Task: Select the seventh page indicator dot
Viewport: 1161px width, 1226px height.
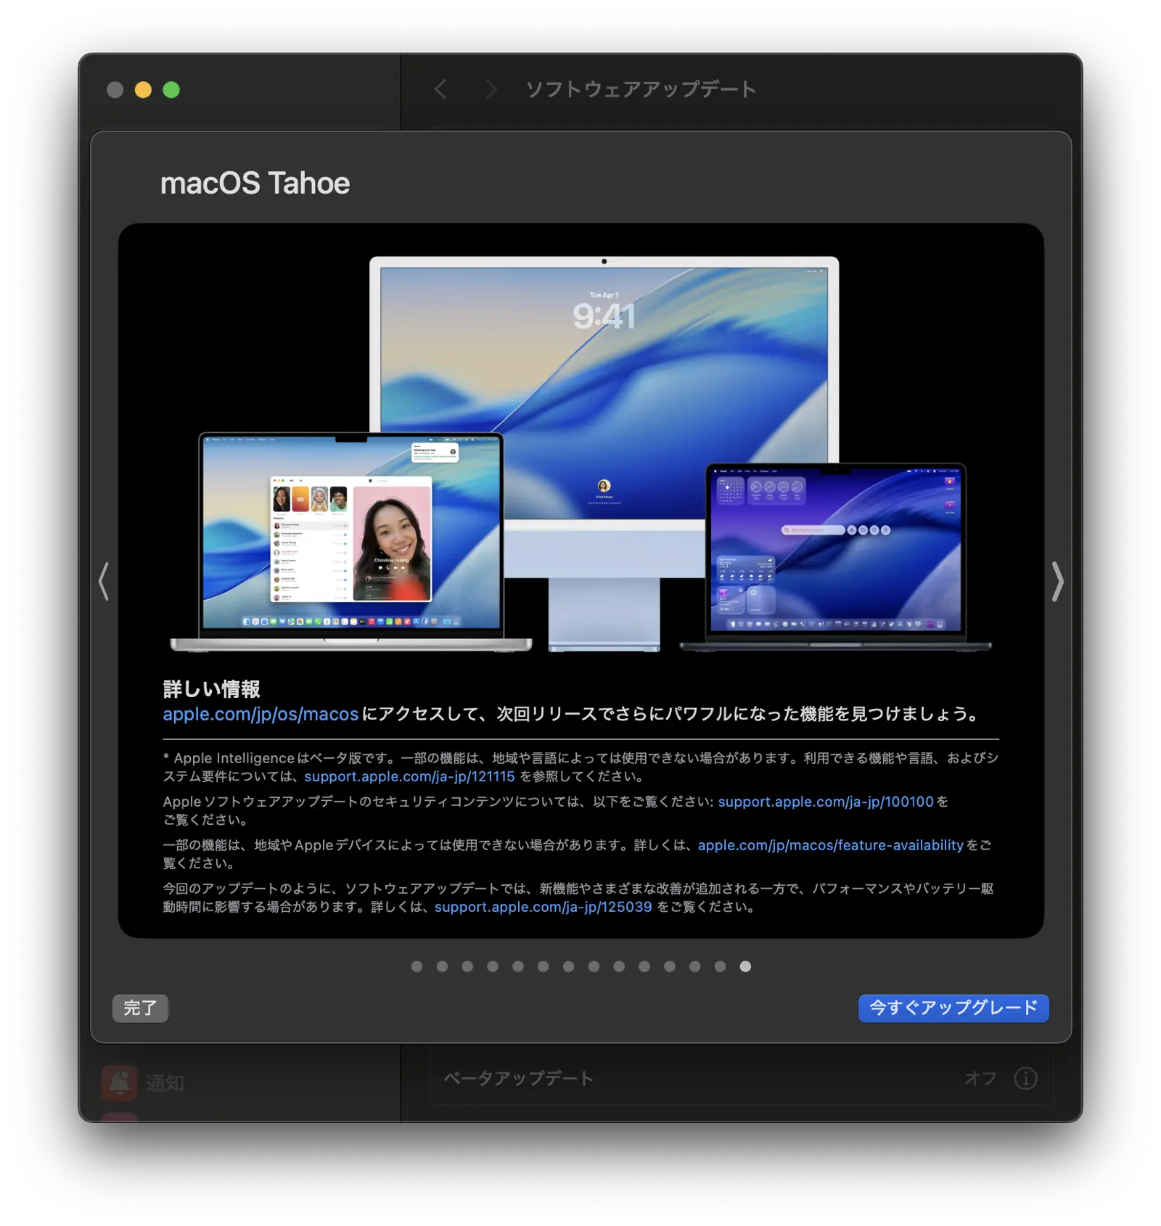Action: [x=568, y=966]
